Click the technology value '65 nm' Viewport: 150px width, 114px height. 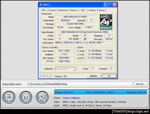[60, 27]
